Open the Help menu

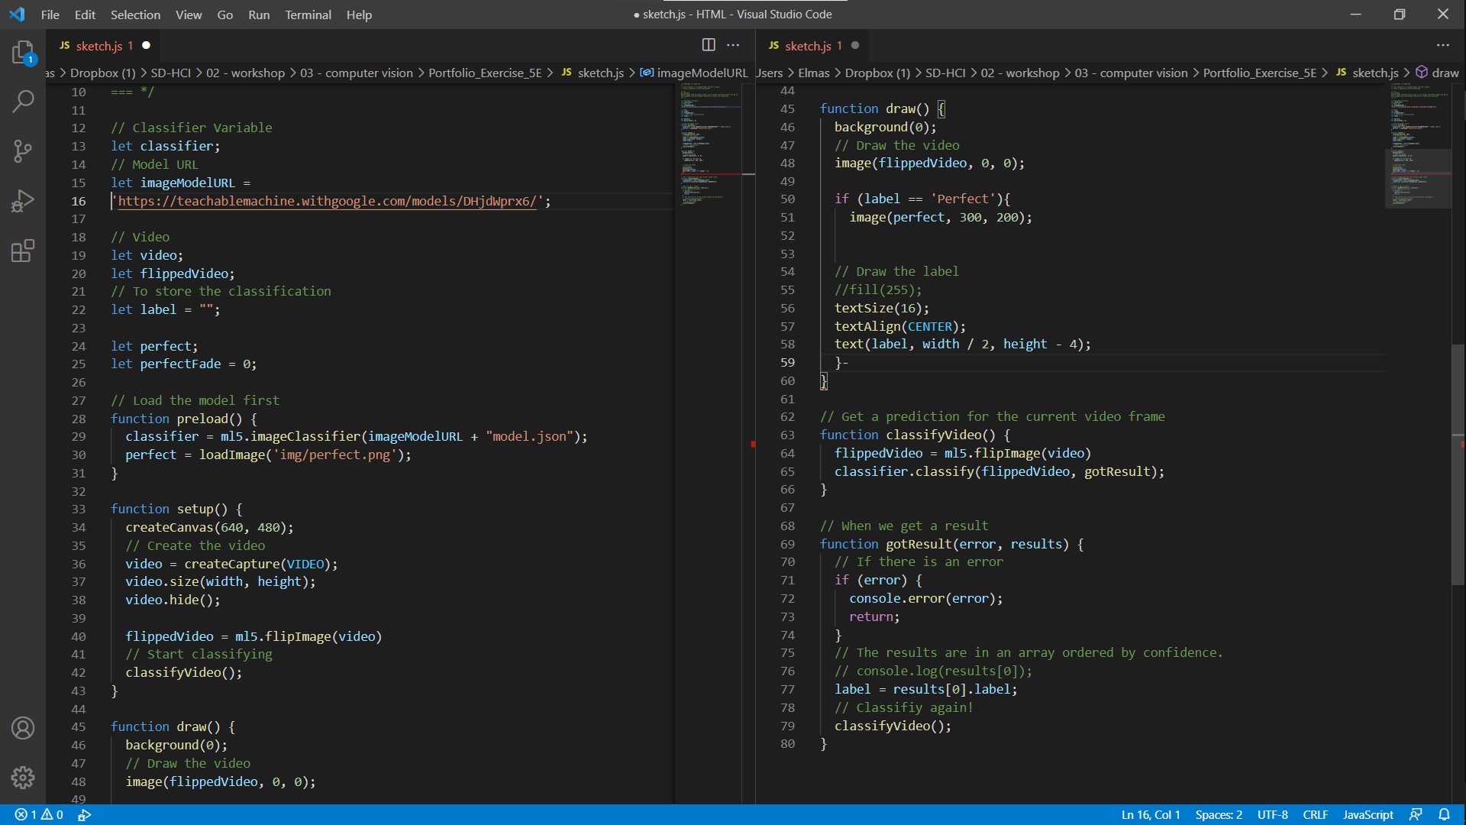pos(359,15)
